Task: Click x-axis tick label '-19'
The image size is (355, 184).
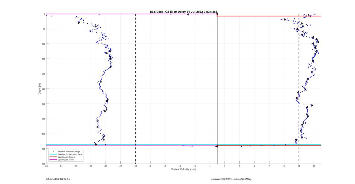Action: pyautogui.click(x=76, y=166)
